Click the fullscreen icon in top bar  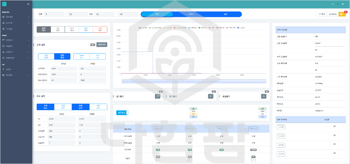tap(333, 4)
